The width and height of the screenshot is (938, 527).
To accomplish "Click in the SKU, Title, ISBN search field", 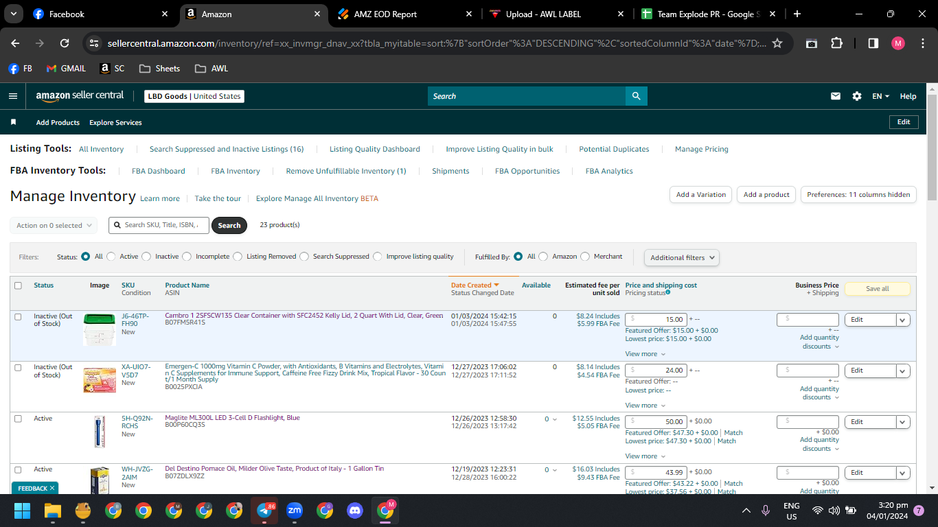I will tap(159, 225).
